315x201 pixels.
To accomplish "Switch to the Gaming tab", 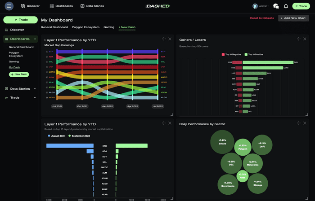I will tap(109, 27).
